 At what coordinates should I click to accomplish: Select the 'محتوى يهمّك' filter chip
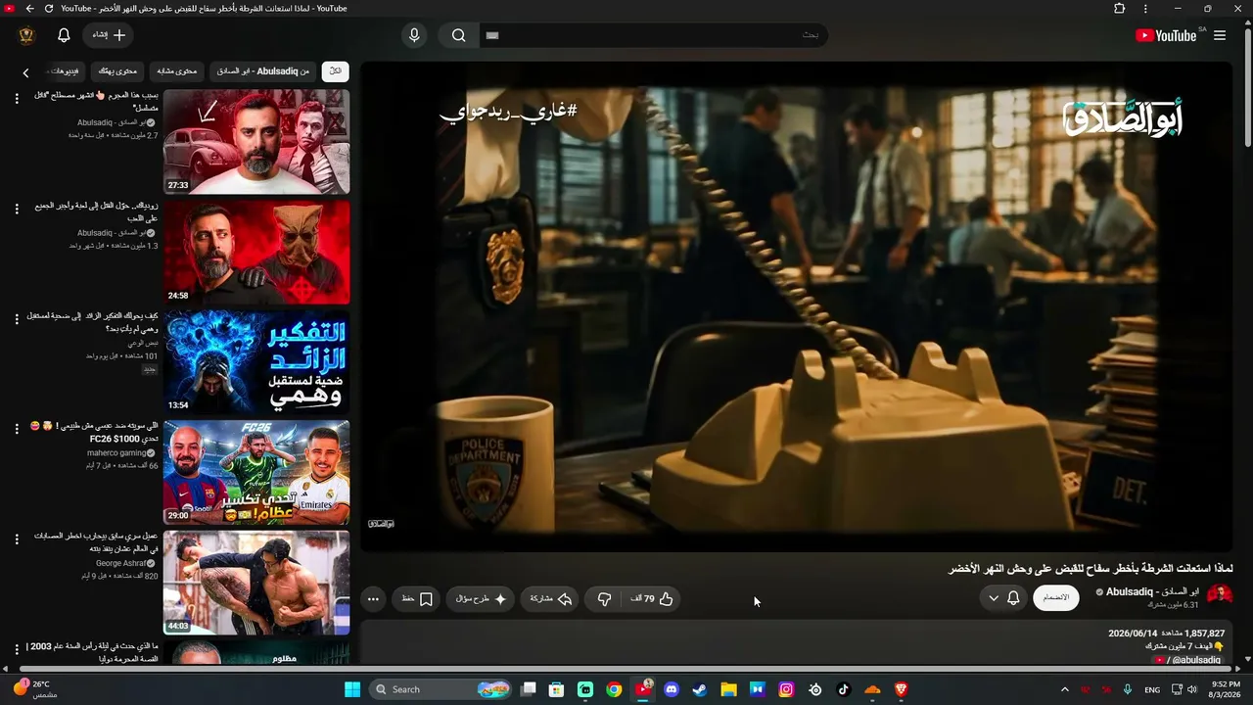pyautogui.click(x=117, y=71)
